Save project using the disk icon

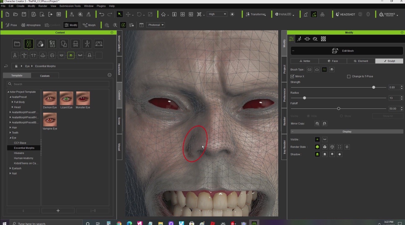coord(24,14)
